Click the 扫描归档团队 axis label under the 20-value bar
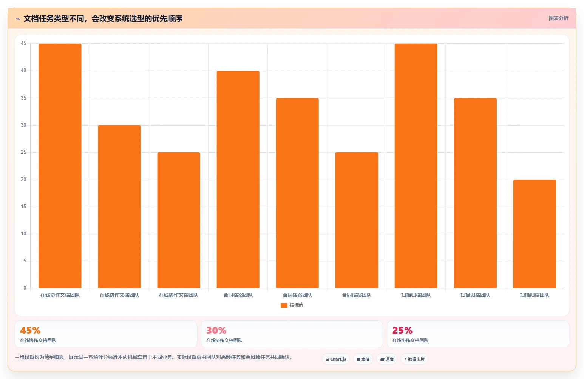Screen dimensions: 584x379 [x=535, y=295]
